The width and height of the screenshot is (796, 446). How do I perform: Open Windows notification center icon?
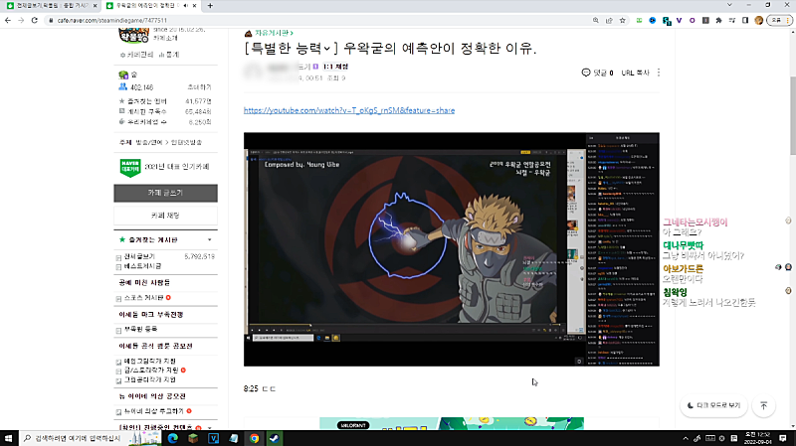point(783,438)
